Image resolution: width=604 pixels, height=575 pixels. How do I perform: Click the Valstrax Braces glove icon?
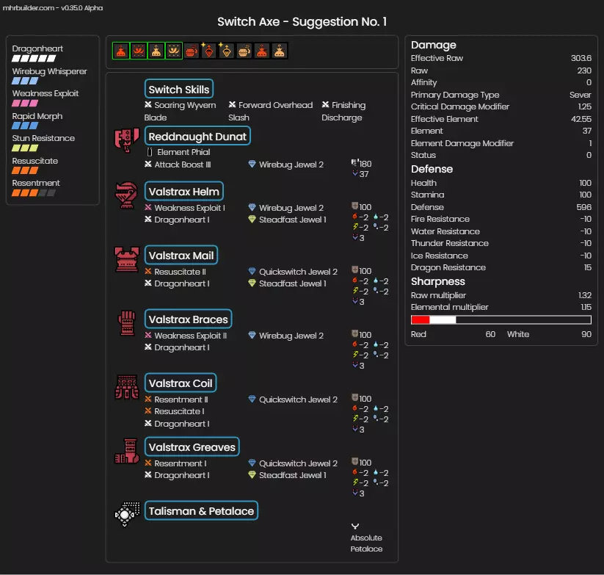[127, 323]
